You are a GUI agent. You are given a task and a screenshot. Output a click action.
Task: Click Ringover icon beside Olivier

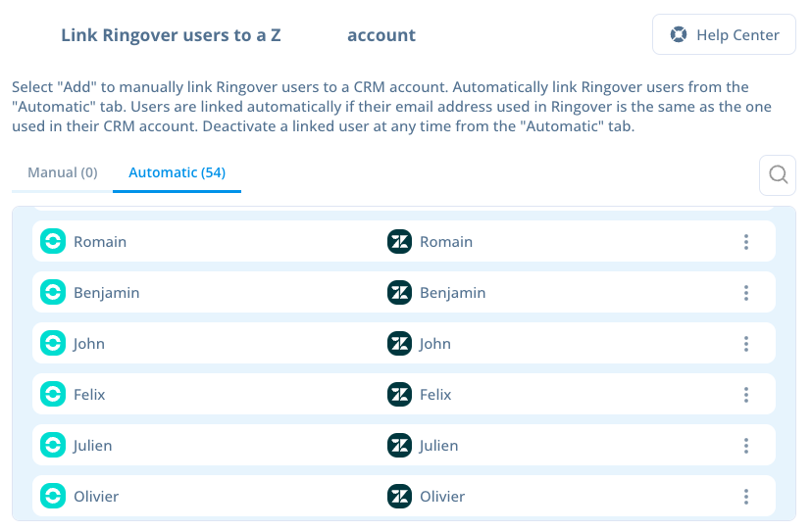(x=53, y=497)
